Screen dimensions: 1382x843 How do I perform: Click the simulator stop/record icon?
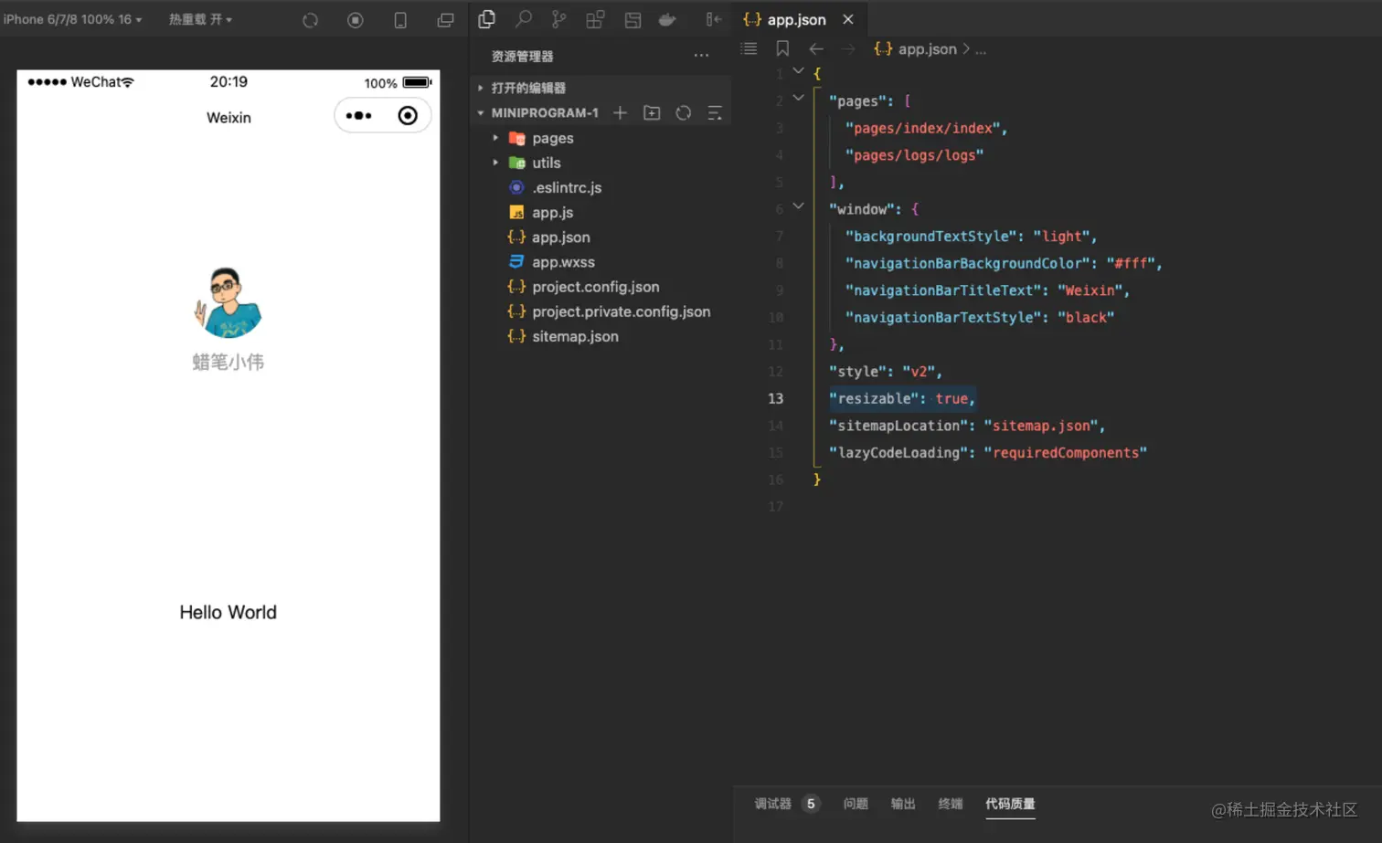pos(356,20)
